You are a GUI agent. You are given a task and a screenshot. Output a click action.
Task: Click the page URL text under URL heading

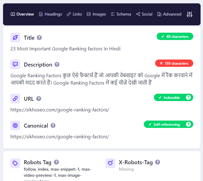click(x=60, y=110)
